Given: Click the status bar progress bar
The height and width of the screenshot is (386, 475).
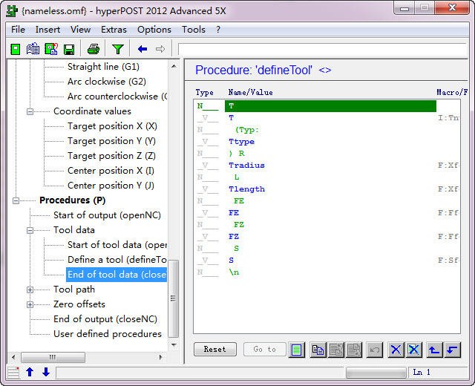Looking at the screenshot, I should [x=376, y=373].
